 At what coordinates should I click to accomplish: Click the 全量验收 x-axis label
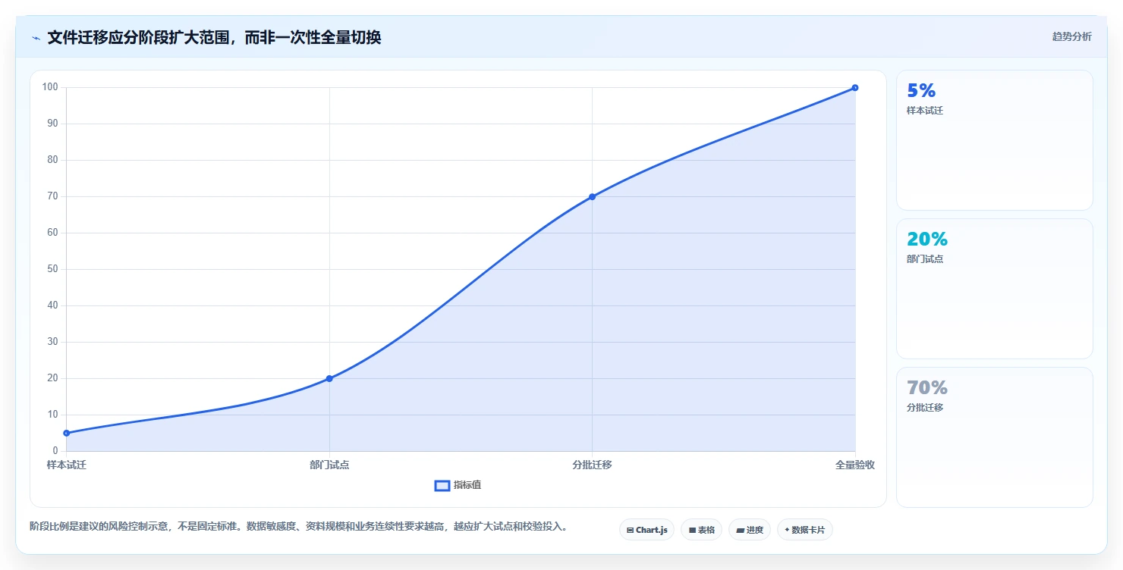(x=855, y=465)
